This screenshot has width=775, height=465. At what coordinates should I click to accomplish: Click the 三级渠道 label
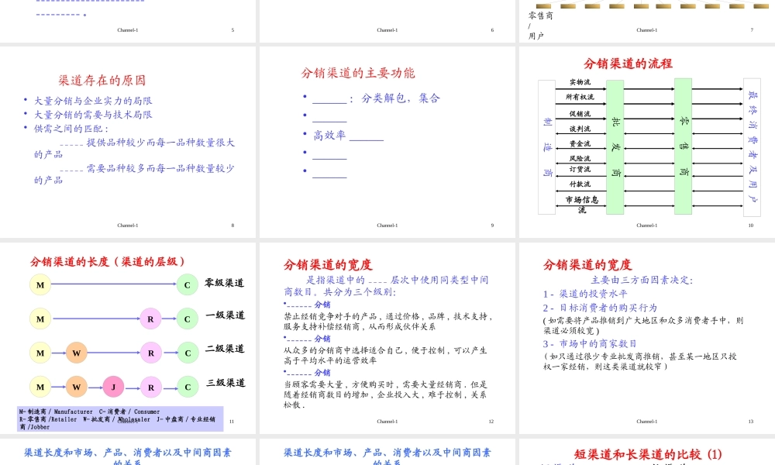pos(226,383)
